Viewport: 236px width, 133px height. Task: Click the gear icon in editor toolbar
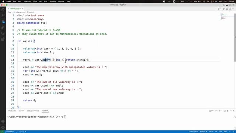click(x=223, y=9)
